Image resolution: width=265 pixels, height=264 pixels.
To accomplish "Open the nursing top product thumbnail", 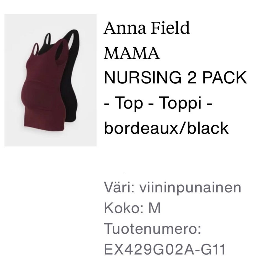I will [50, 80].
